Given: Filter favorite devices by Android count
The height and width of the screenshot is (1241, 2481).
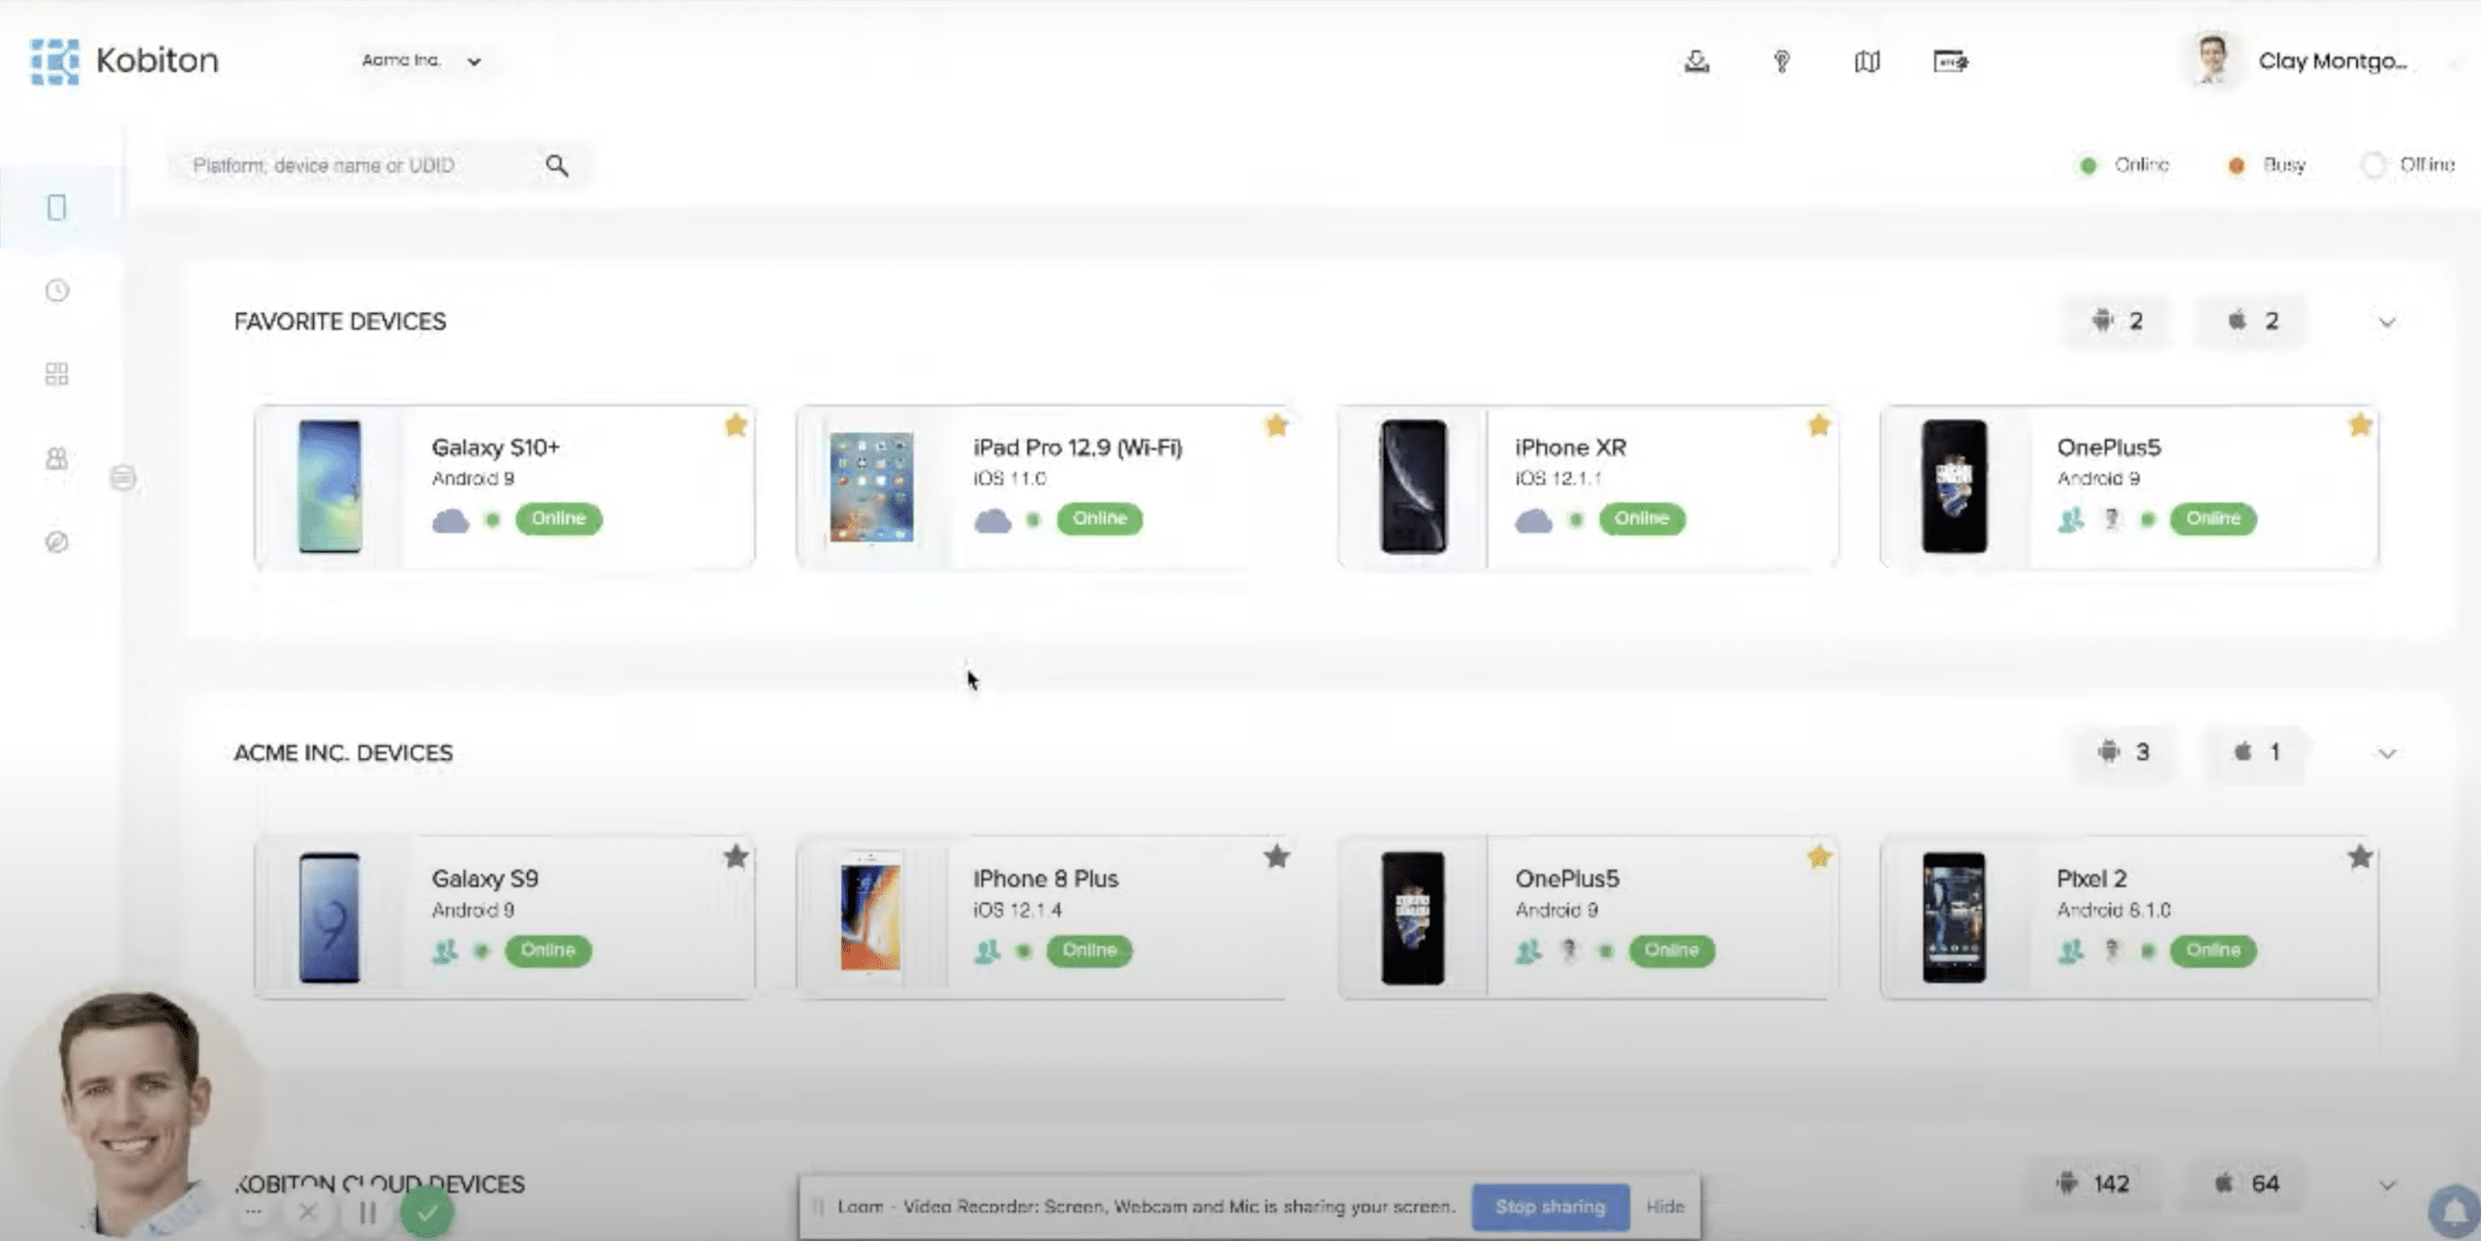Looking at the screenshot, I should point(2118,321).
